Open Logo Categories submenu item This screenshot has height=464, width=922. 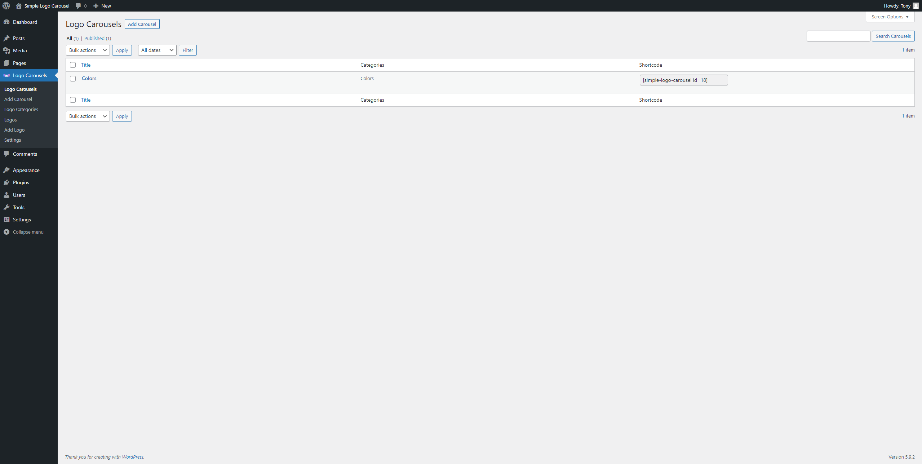[x=21, y=109]
